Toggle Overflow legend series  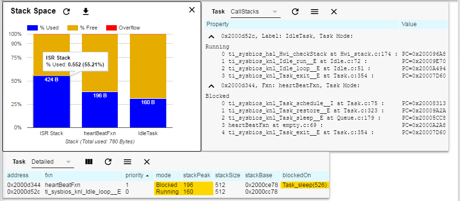(x=122, y=28)
